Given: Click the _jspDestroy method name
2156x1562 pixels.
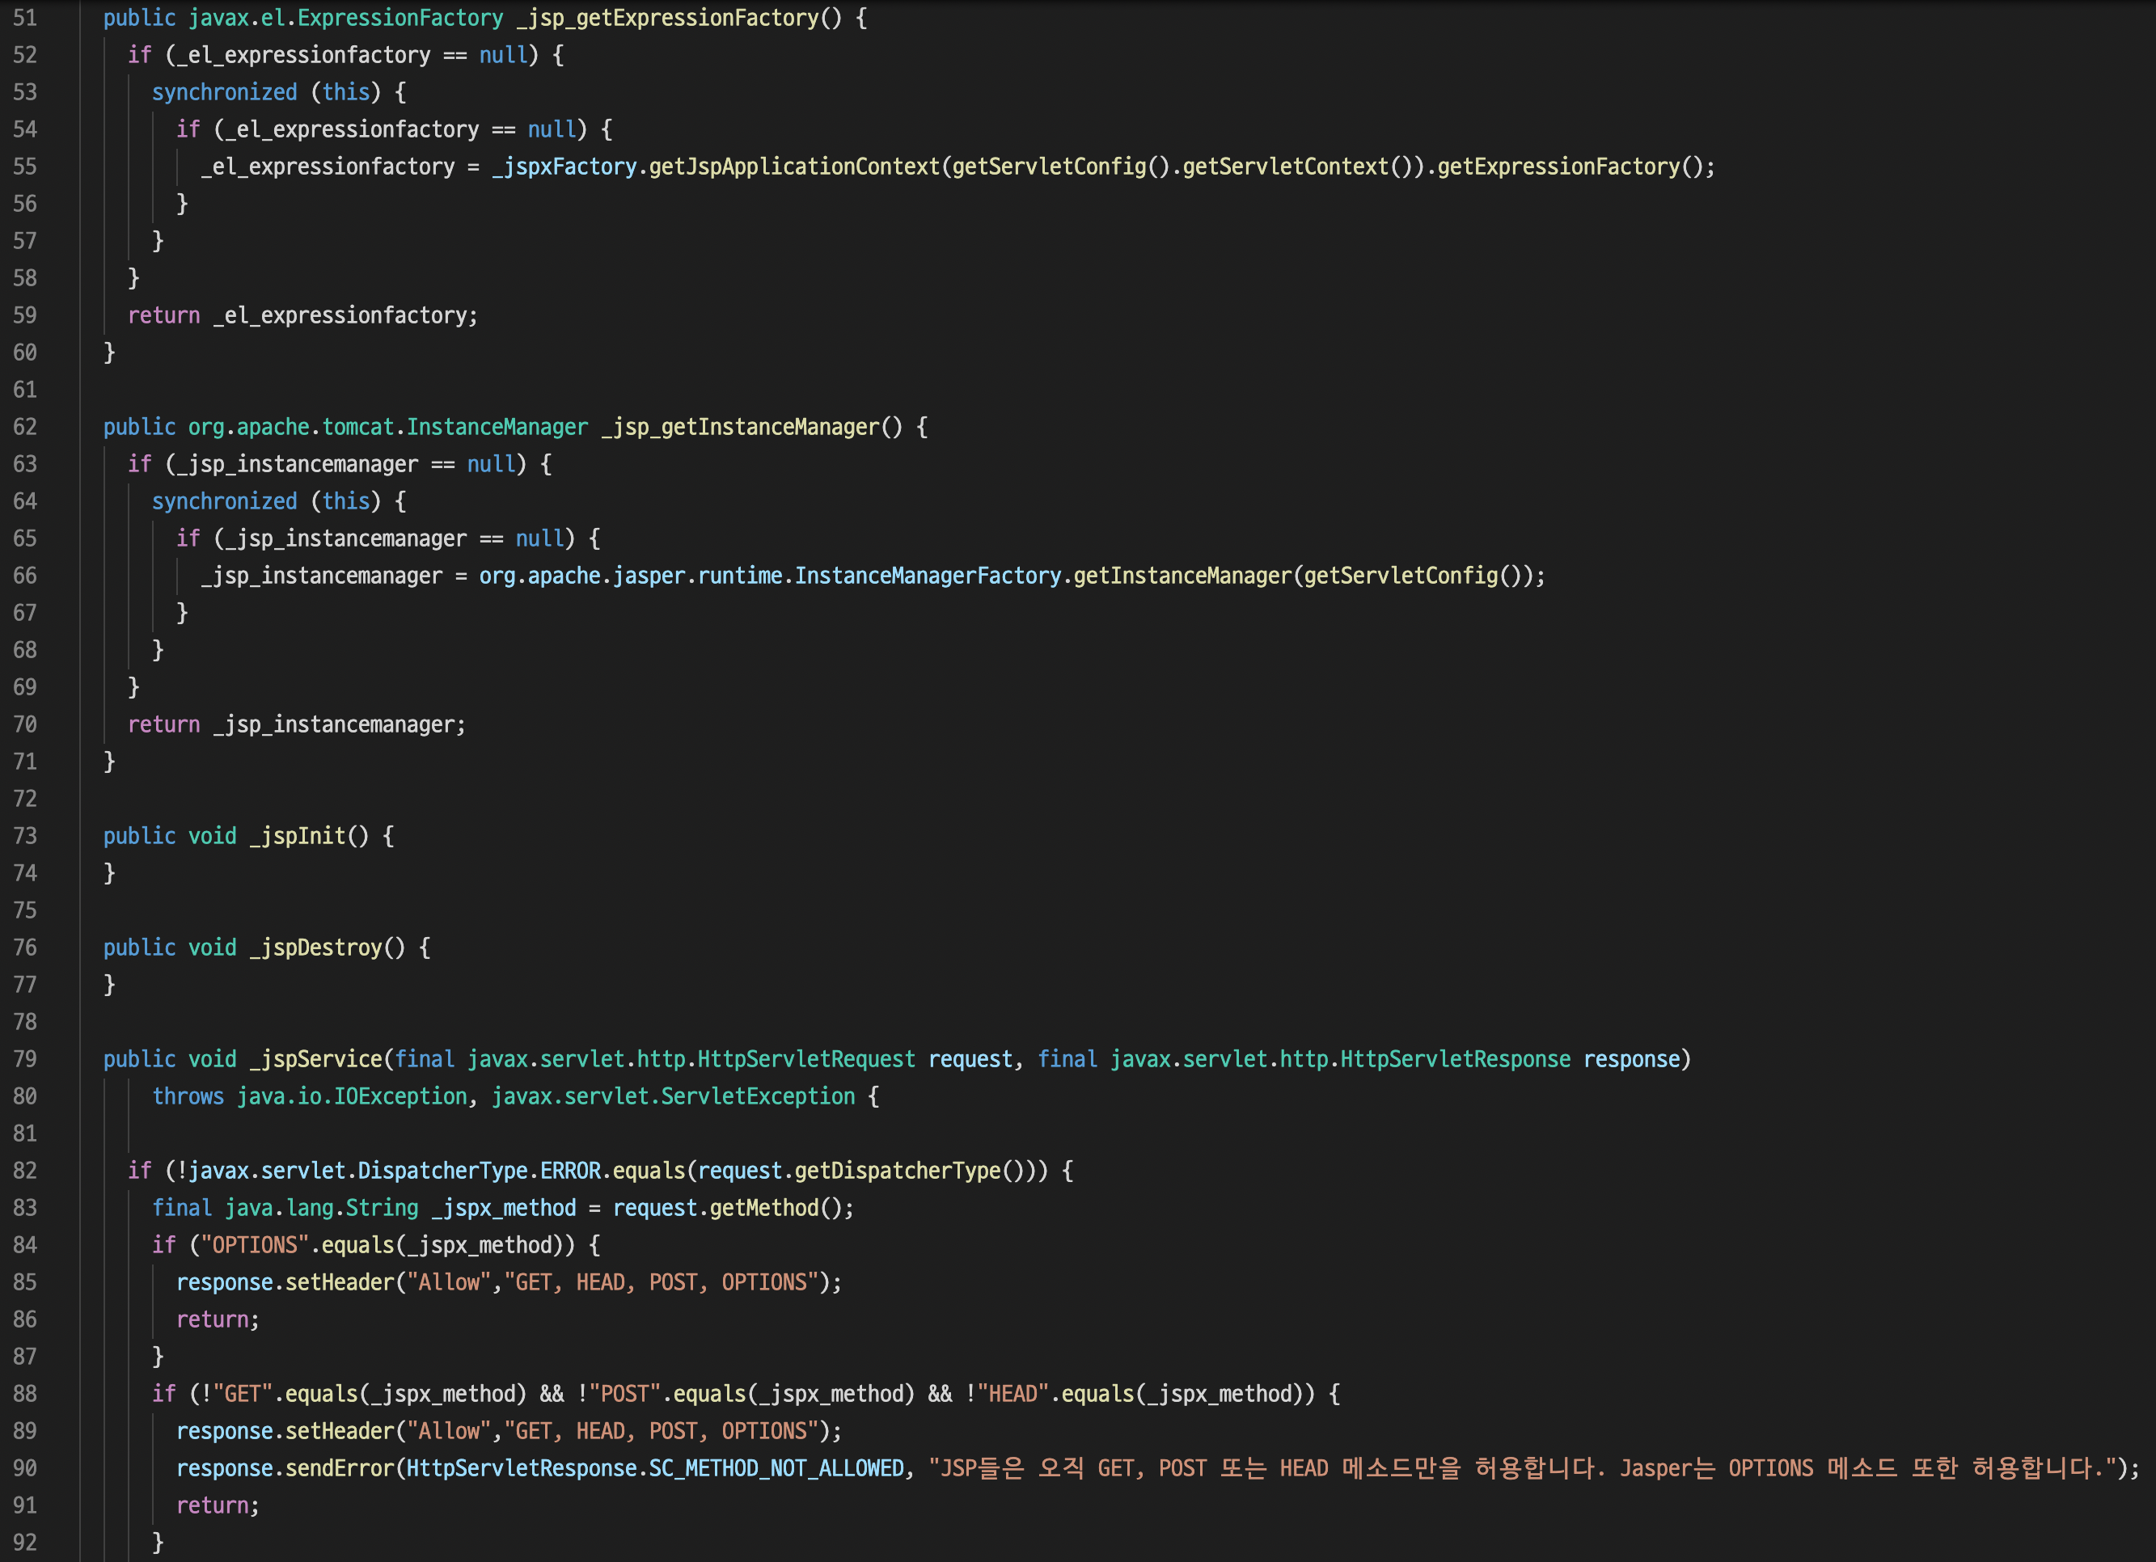Looking at the screenshot, I should [315, 948].
